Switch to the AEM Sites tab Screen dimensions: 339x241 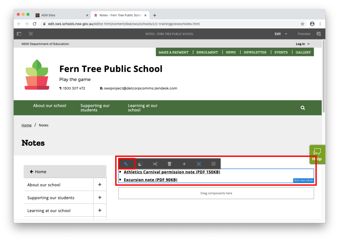(62, 15)
